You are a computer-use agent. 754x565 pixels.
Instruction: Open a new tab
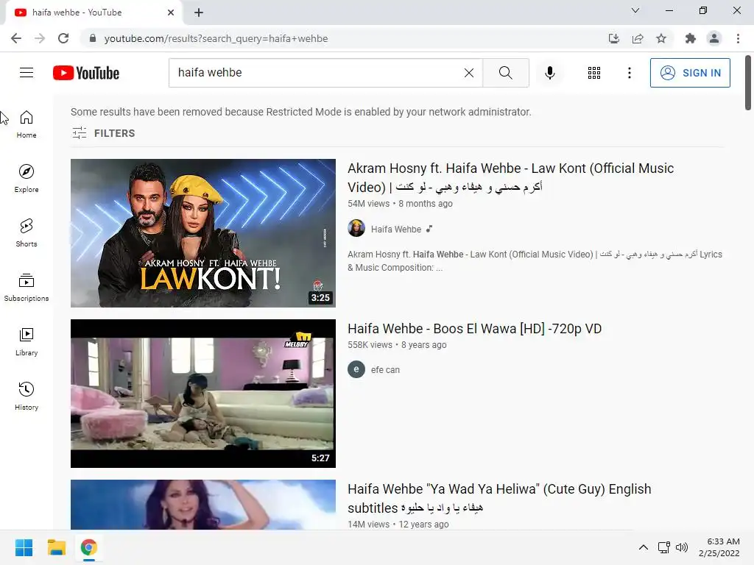pyautogui.click(x=199, y=13)
